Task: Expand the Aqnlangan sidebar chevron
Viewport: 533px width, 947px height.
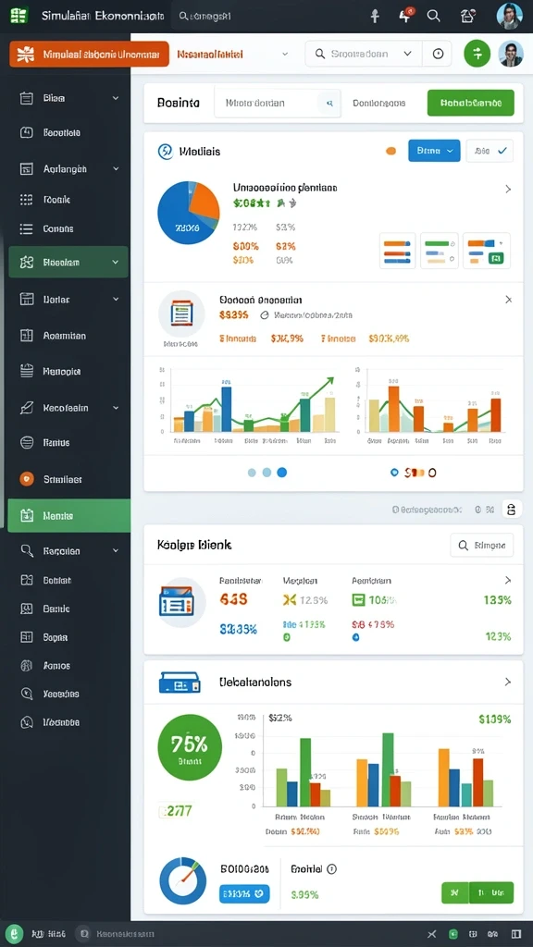Action: [116, 169]
